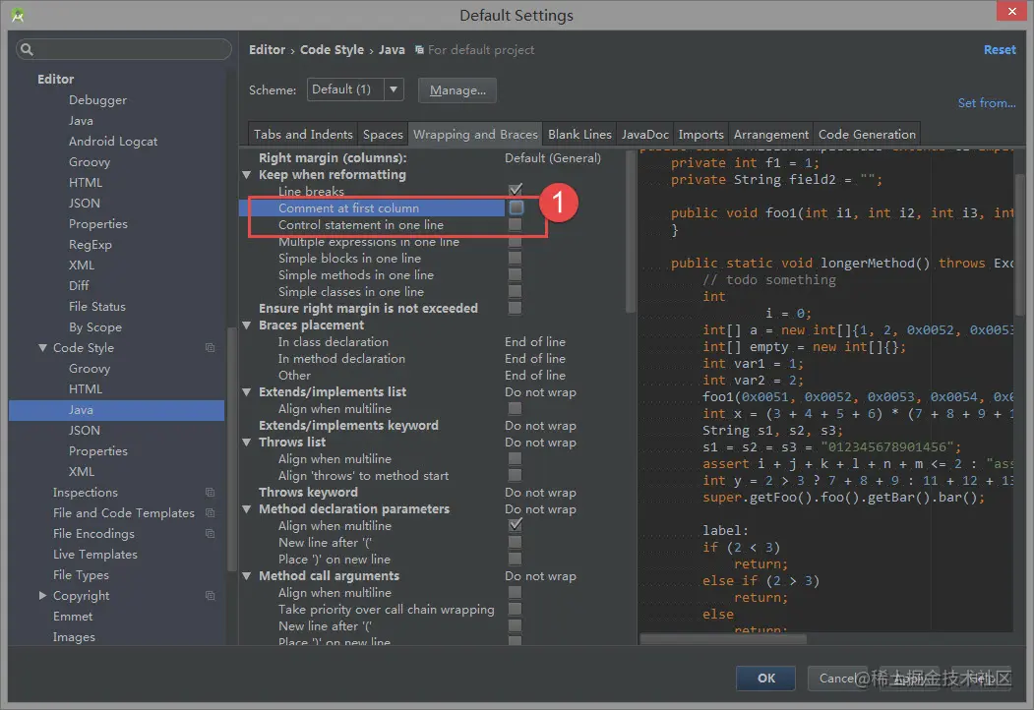
Task: Collapse the Braces placement section
Action: [x=247, y=325]
